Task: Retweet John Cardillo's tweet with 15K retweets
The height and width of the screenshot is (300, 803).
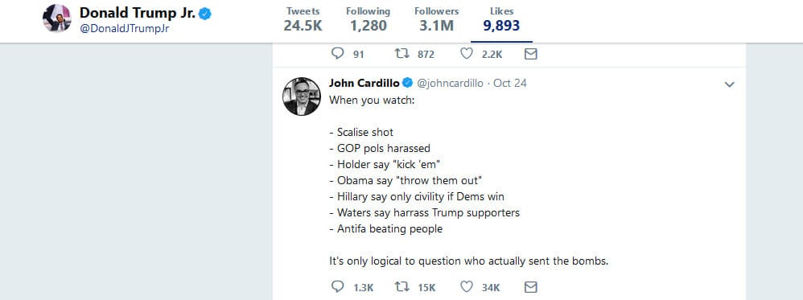Action: coord(401,286)
